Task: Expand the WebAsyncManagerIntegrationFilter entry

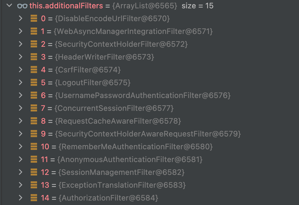Action: [x=20, y=31]
